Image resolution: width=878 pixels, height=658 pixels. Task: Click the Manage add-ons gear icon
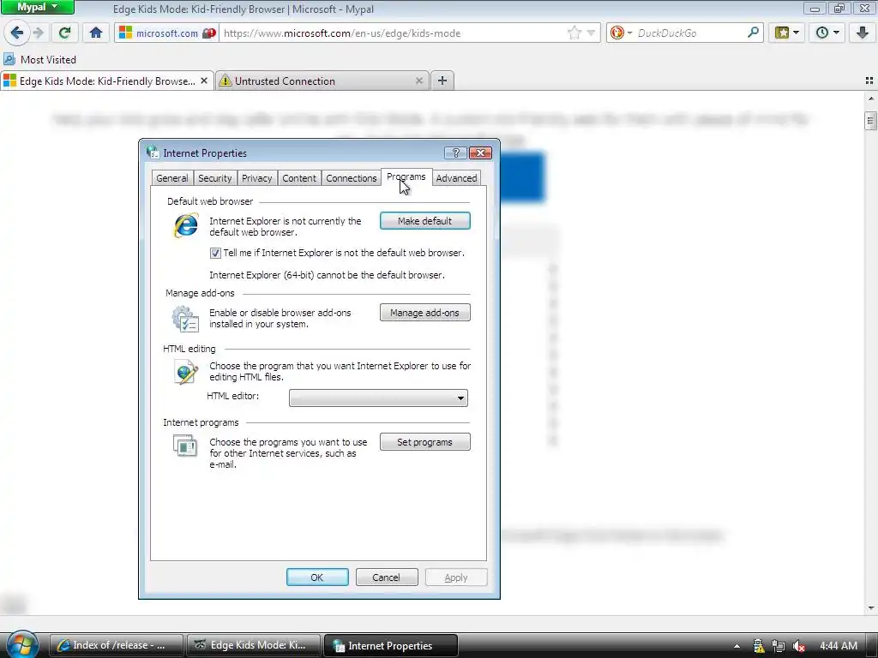(x=185, y=319)
